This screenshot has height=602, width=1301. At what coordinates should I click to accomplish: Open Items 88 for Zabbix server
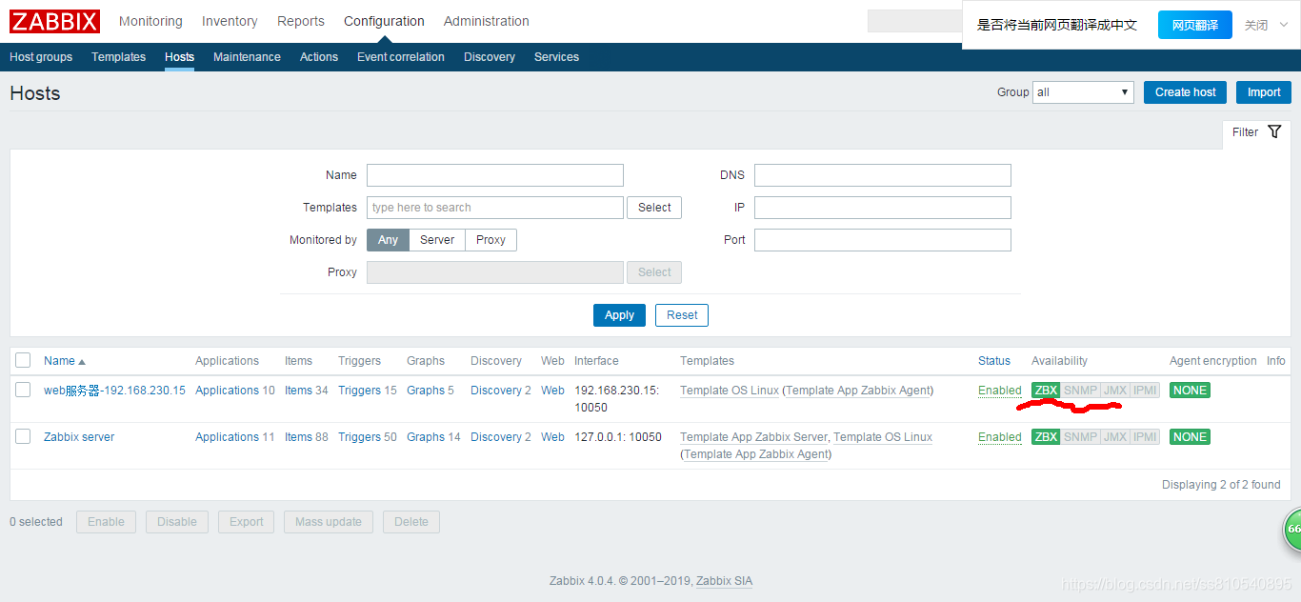(298, 437)
